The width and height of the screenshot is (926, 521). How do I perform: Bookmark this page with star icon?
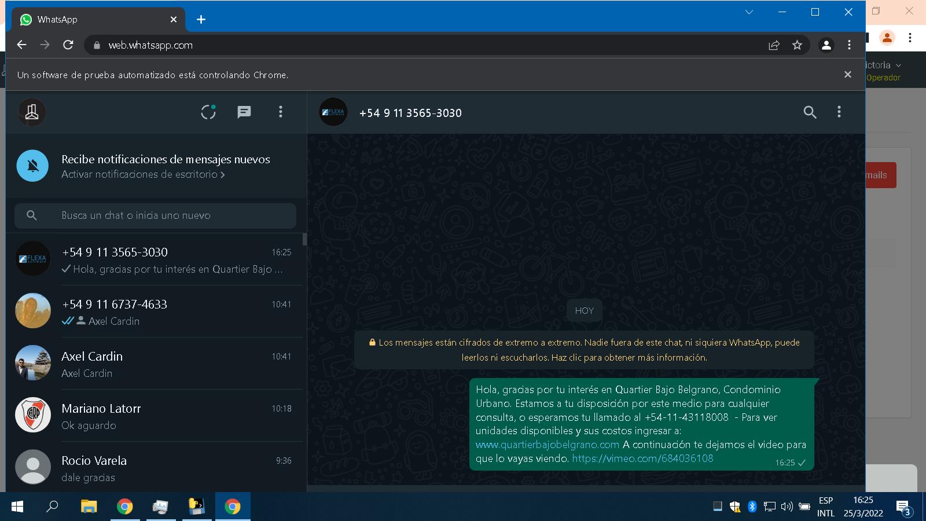pyautogui.click(x=797, y=45)
